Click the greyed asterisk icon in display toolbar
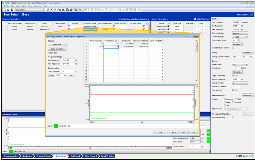Screen dimensions: 255x160 (x=120, y=10)
